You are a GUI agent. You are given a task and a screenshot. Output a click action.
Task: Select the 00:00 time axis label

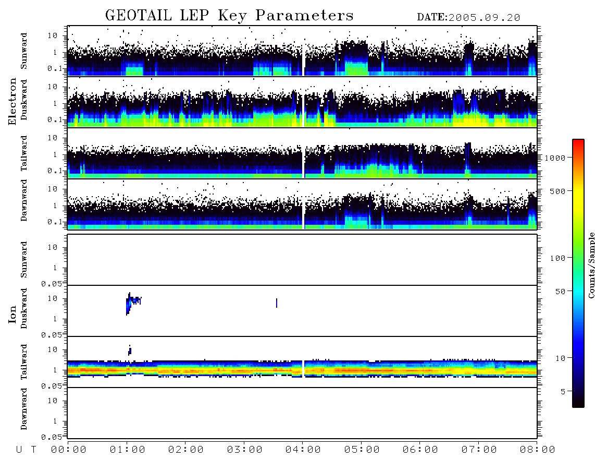pos(69,450)
